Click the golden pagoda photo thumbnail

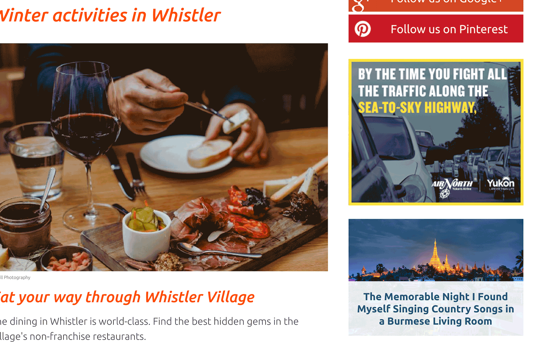click(436, 250)
